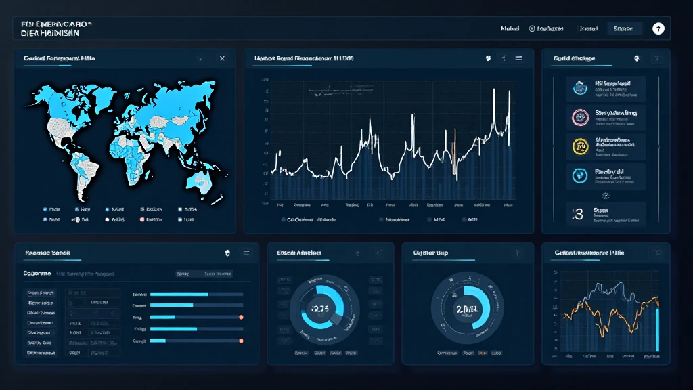693x390 pixels.
Task: Click the blue circular icon in first list item
Action: point(579,87)
